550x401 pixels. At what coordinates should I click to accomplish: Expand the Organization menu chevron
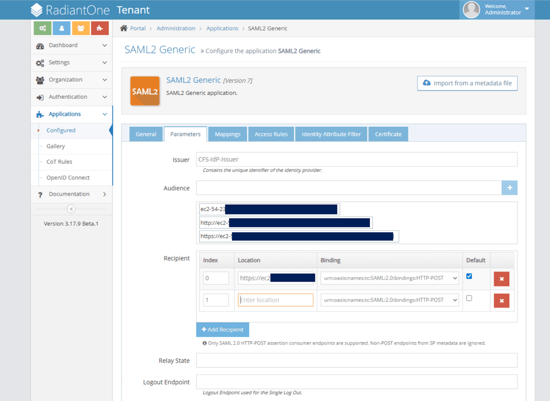[x=104, y=80]
